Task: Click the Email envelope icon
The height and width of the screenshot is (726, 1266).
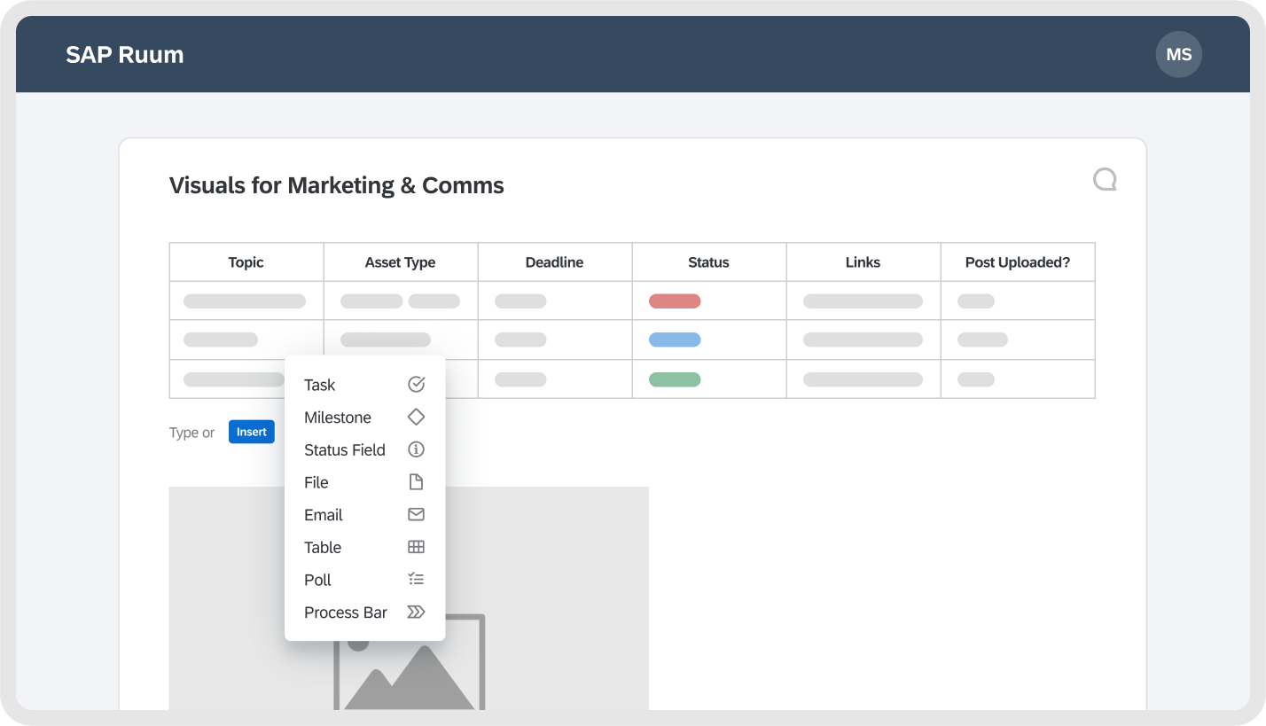Action: (416, 515)
